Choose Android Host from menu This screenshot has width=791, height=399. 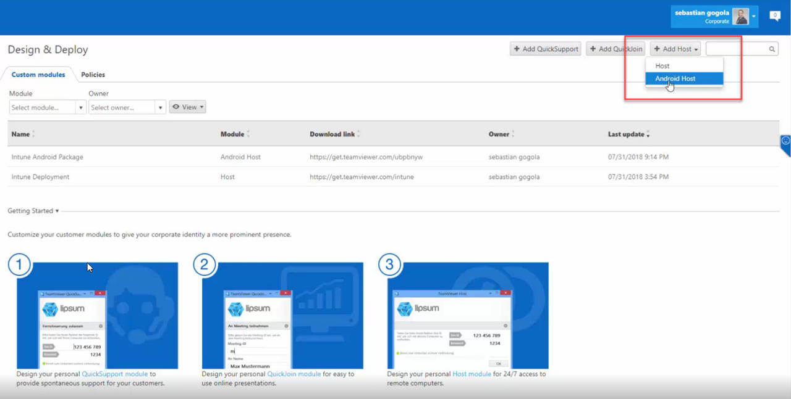tap(675, 79)
